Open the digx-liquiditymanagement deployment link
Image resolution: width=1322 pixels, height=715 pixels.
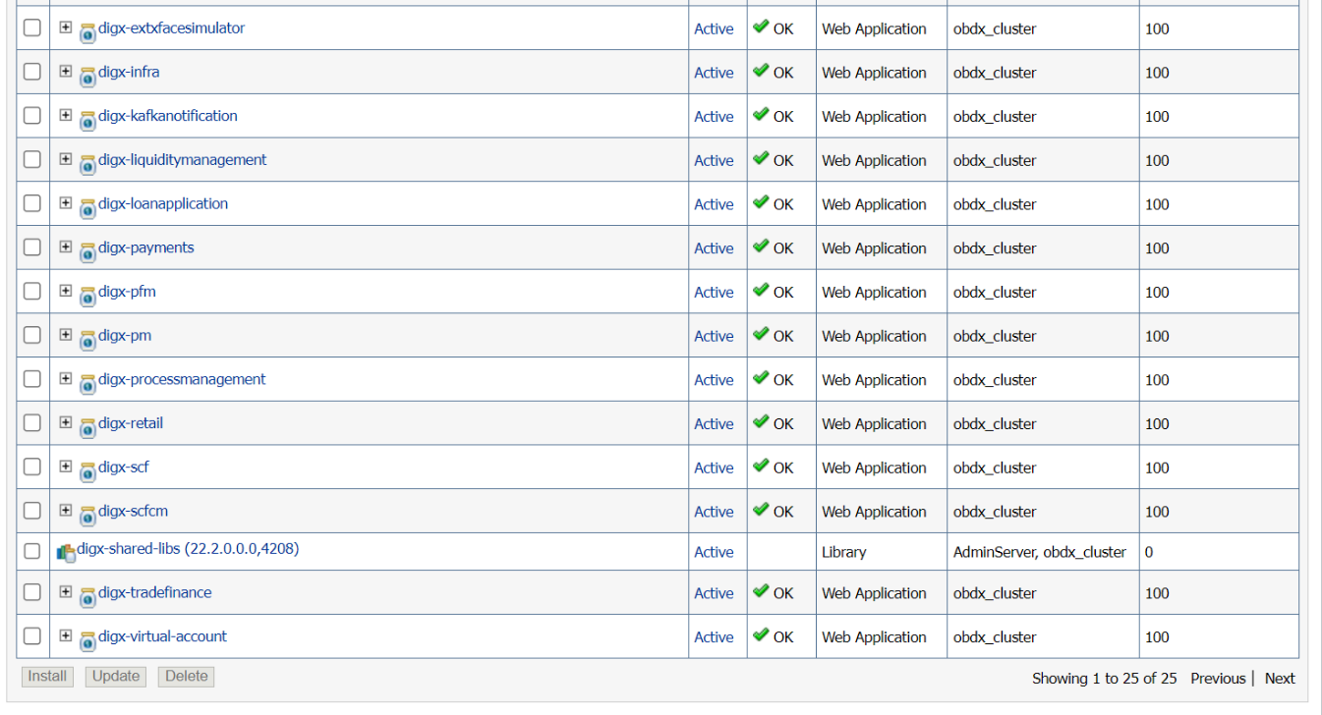pyautogui.click(x=183, y=159)
